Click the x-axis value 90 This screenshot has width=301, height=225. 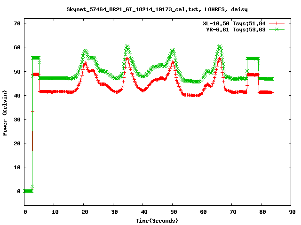pyautogui.click(x=292, y=212)
